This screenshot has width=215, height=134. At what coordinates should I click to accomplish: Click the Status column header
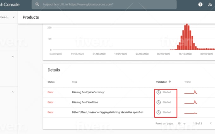point(51,82)
